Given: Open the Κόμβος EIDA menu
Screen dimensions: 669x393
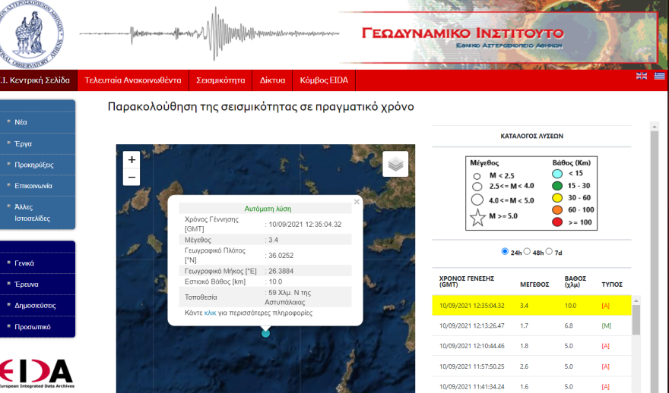Looking at the screenshot, I should pos(324,80).
